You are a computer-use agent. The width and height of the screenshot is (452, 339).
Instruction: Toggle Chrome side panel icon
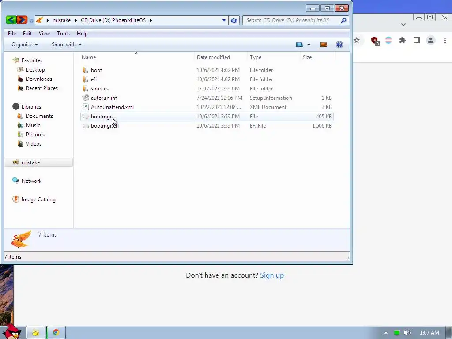point(417,40)
